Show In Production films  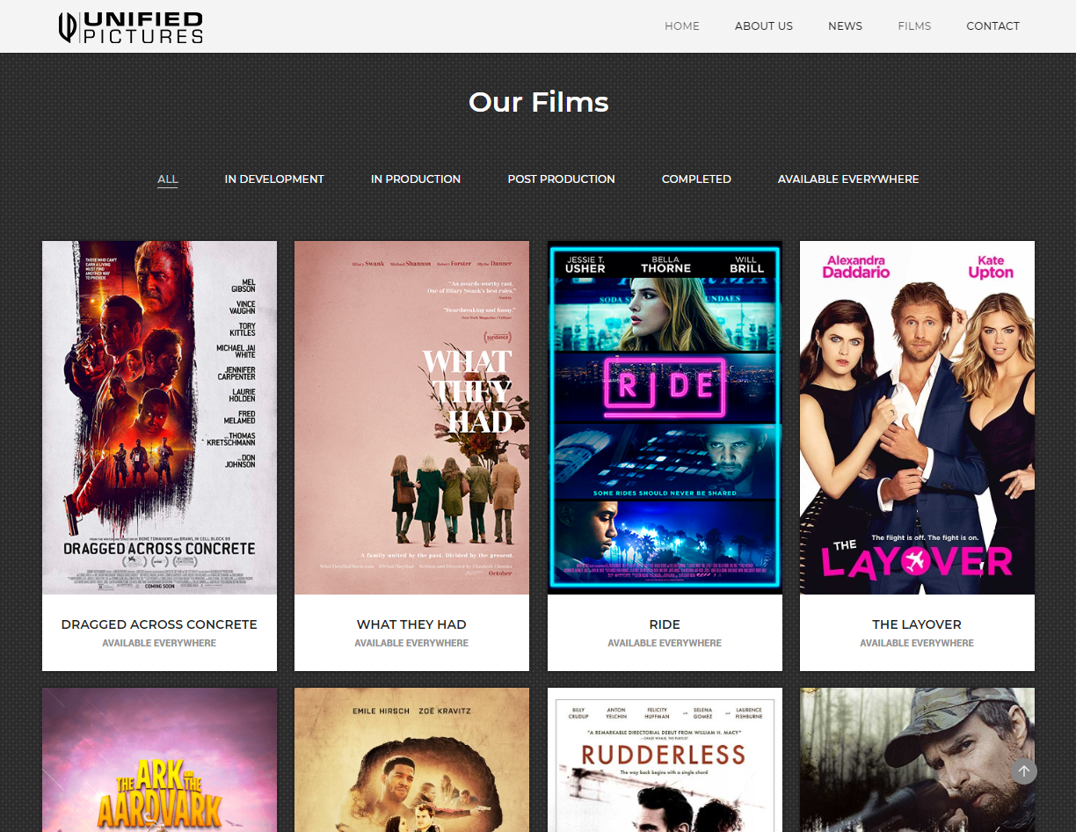pos(415,179)
